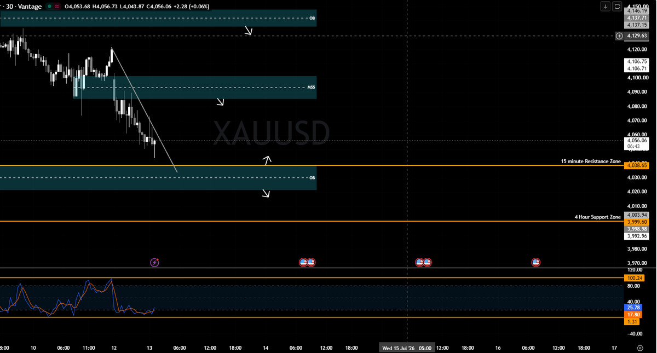Open the first US flag economic event
Image resolution: width=657 pixels, height=353 pixels.
pyautogui.click(x=303, y=262)
